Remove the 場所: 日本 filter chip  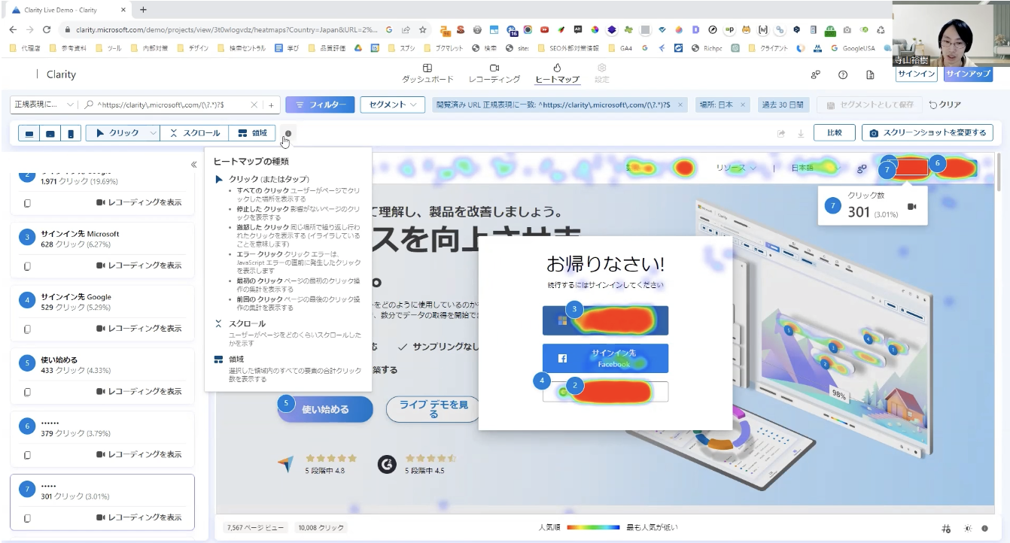click(x=742, y=105)
